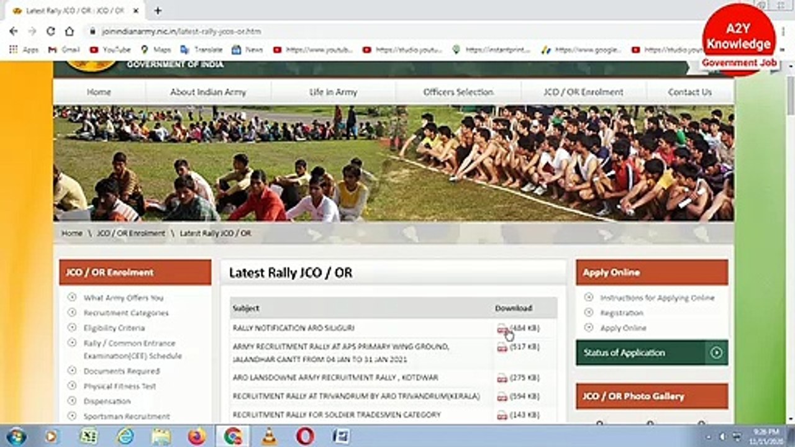Click the browser forward arrow
795x447 pixels.
point(32,31)
